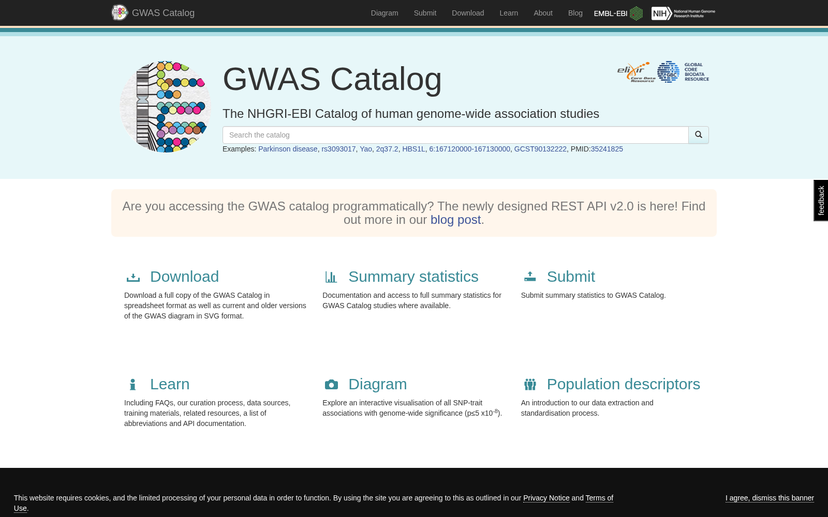Click the upload icon beside Submit heading
The height and width of the screenshot is (517, 828).
tap(530, 277)
